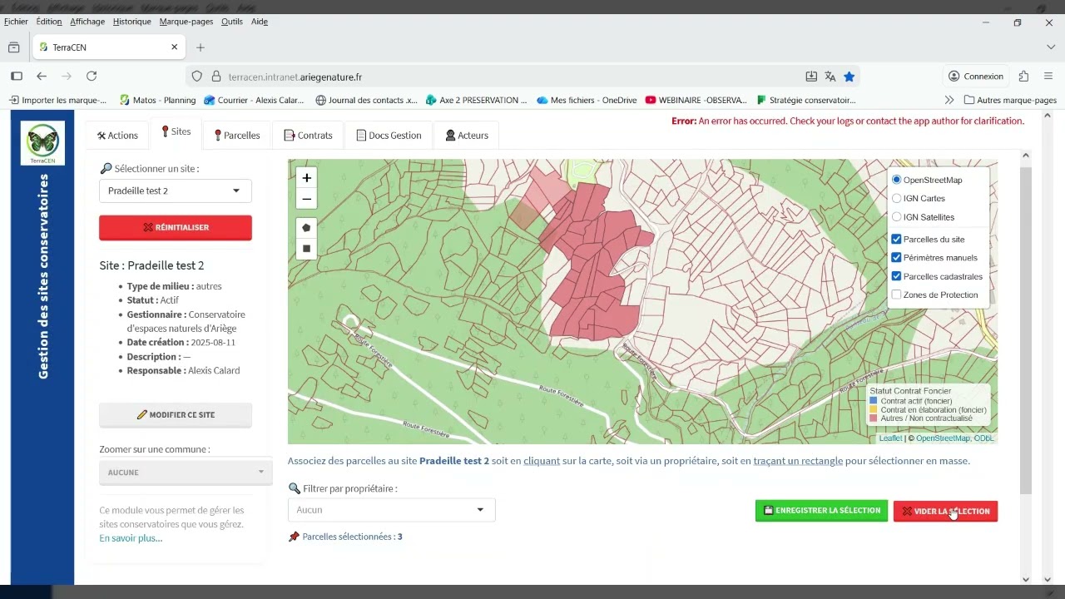This screenshot has width=1065, height=599.
Task: Open Importer les marque-pages bookmark item
Action: (57, 100)
